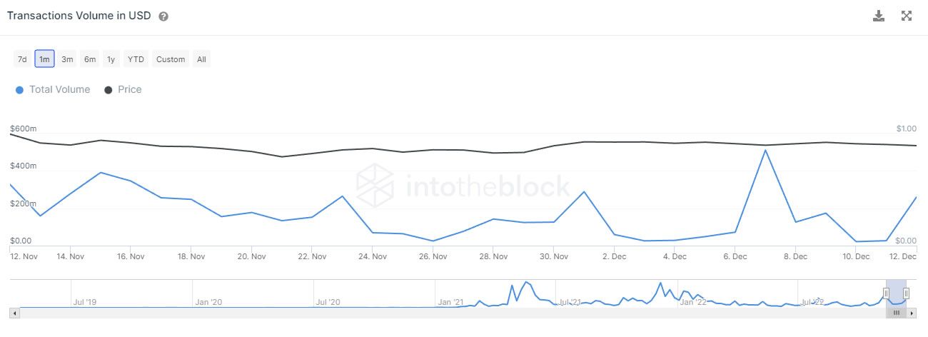This screenshot has height=337, width=928.
Task: Click the left navigator range handle
Action: [x=886, y=293]
